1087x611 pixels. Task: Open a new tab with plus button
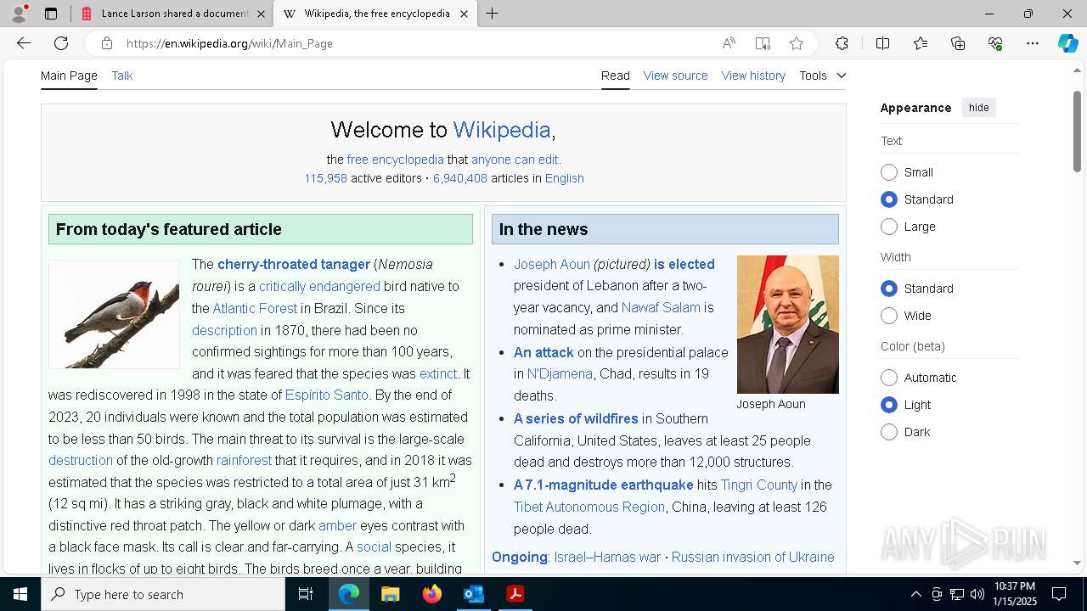click(x=493, y=14)
